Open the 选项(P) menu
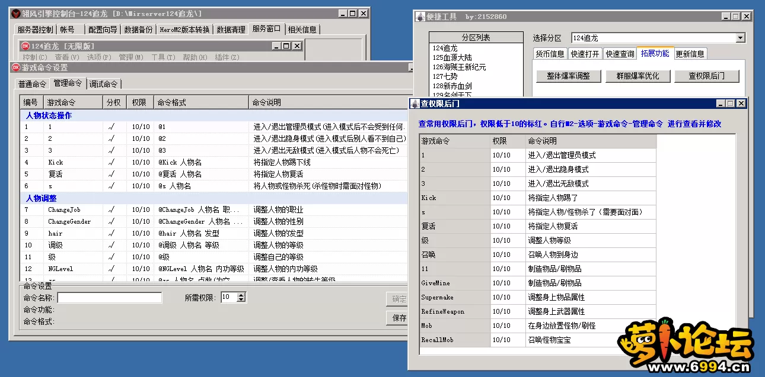Image resolution: width=765 pixels, height=377 pixels. pyautogui.click(x=98, y=57)
